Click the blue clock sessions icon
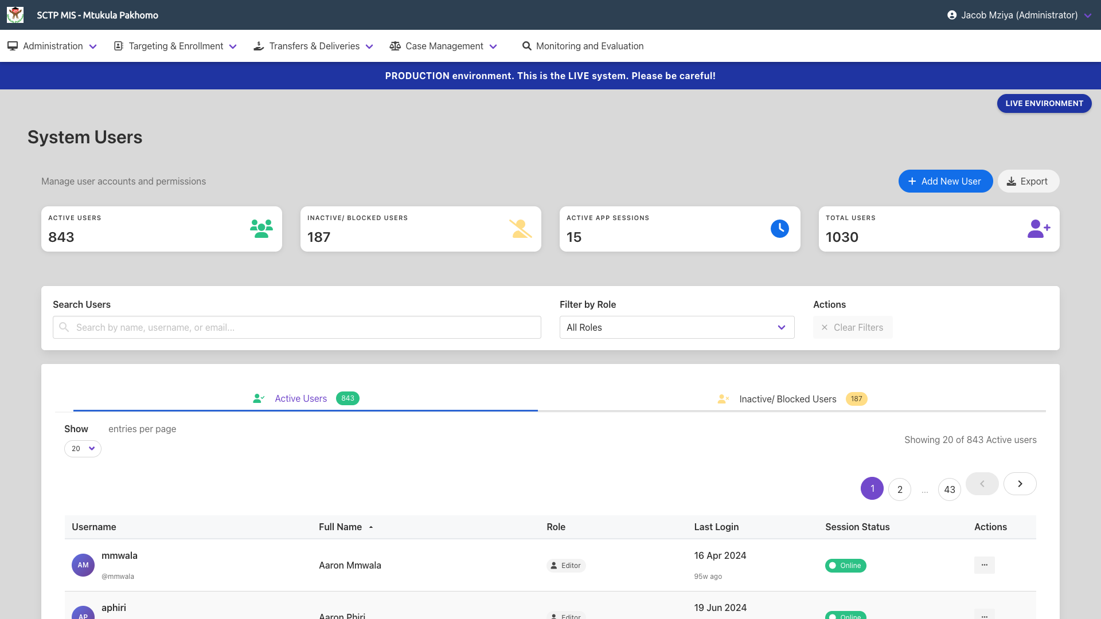Image resolution: width=1101 pixels, height=619 pixels. 779,229
